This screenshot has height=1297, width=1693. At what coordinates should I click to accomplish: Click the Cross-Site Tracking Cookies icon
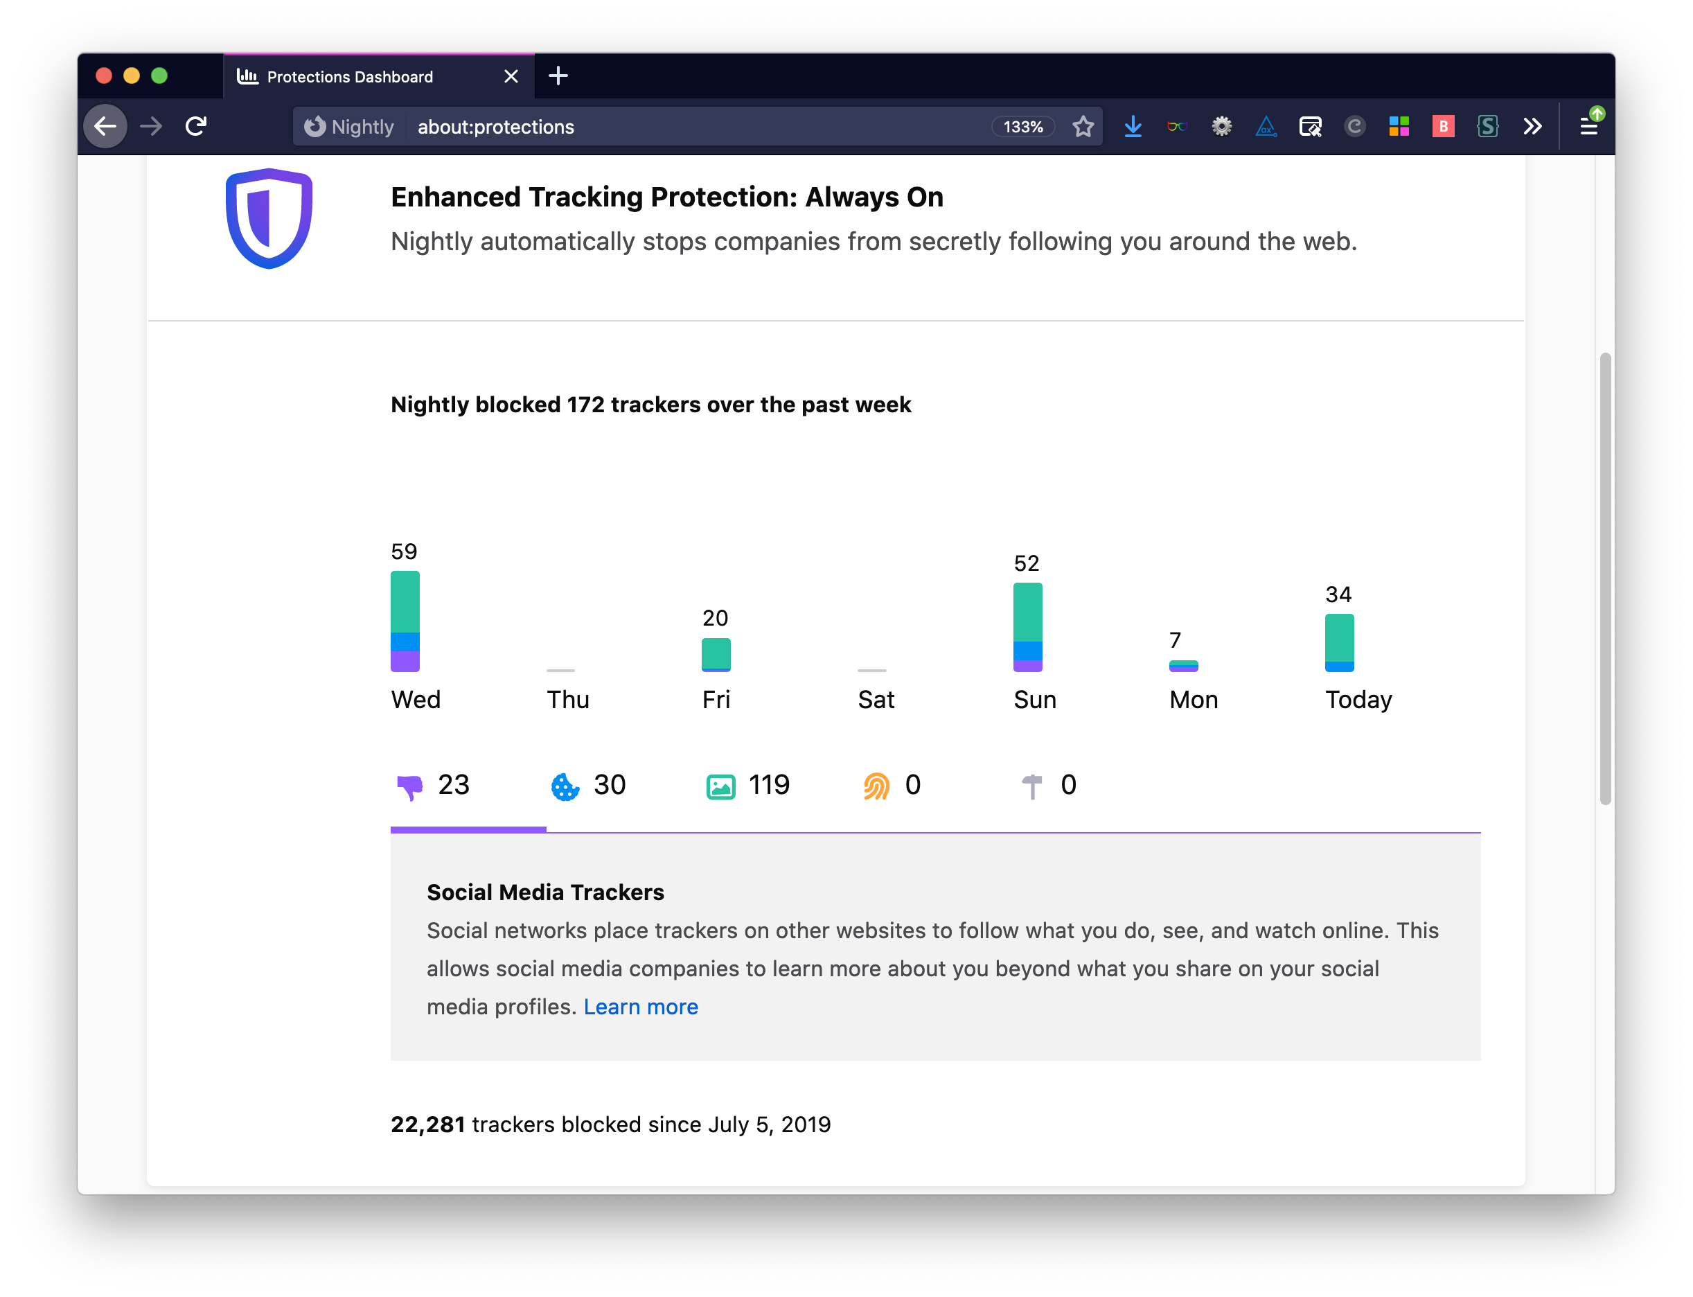(x=565, y=785)
